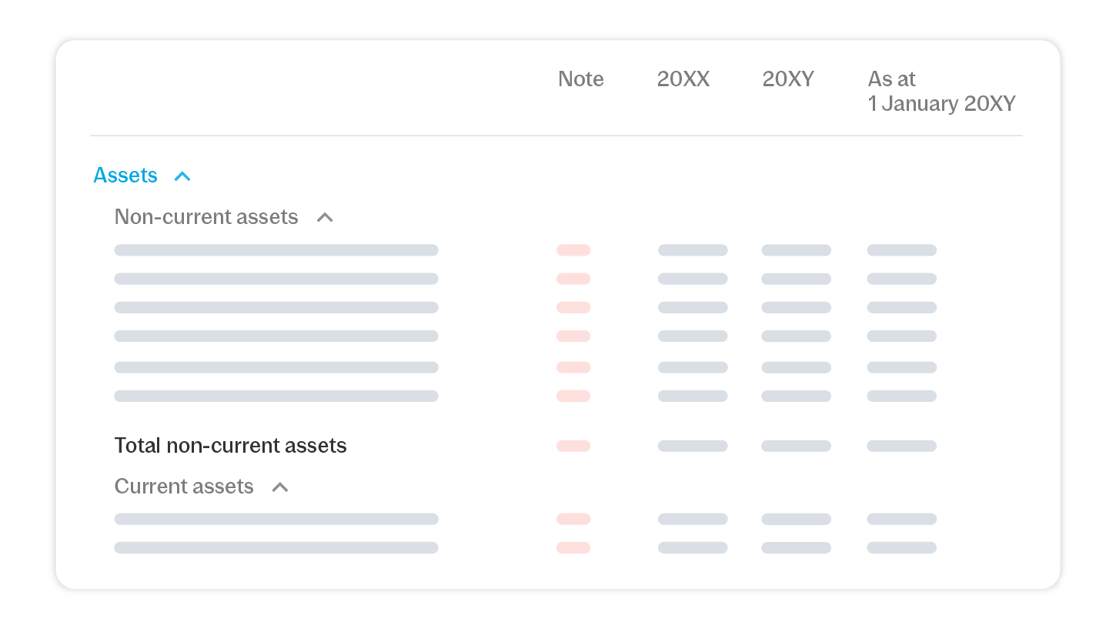Click the 20XX value for Total non-current assets
The width and height of the screenshot is (1116, 629).
coord(693,446)
